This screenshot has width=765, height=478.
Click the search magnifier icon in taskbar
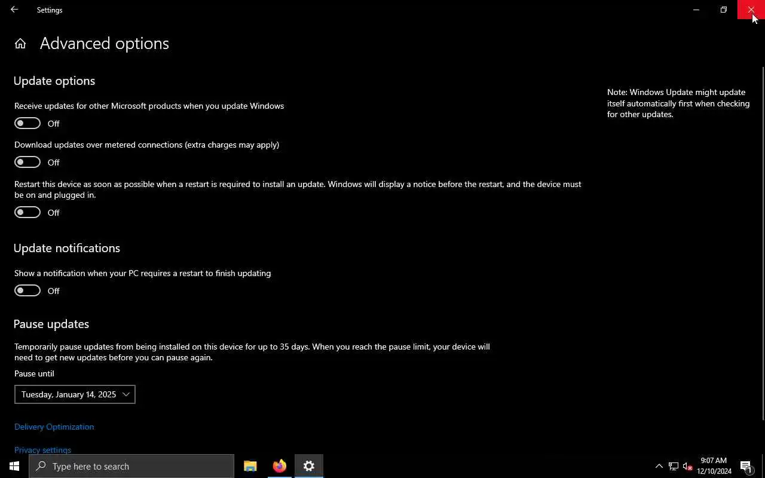pos(41,466)
